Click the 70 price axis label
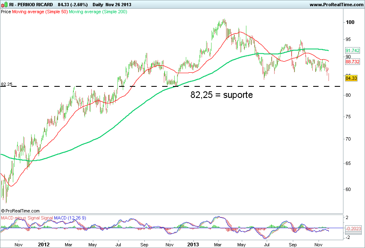This screenshot has width=365, height=248. [x=348, y=139]
